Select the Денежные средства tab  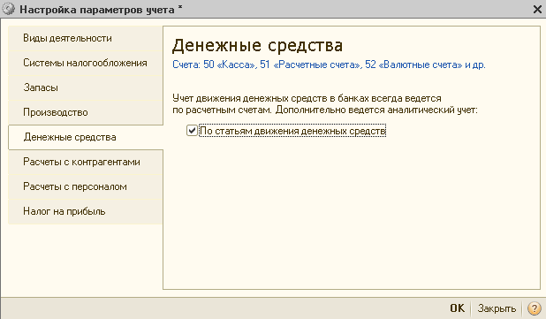point(86,137)
